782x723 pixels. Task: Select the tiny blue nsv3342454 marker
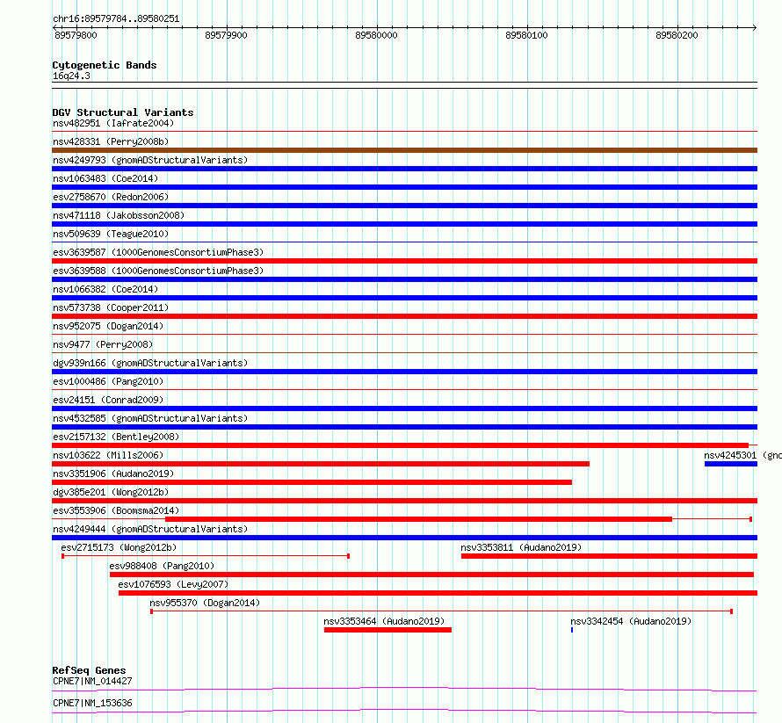point(571,630)
